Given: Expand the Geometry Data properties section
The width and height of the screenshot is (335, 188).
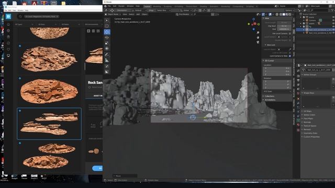Looking at the screenshot, I should click(310, 133).
